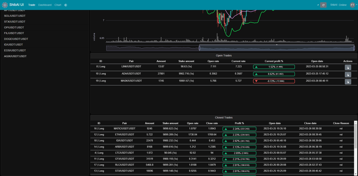Screen dimensions: 358x176
Task: Select EOS/USDT:USDT in the pair list
Action: 15,50
